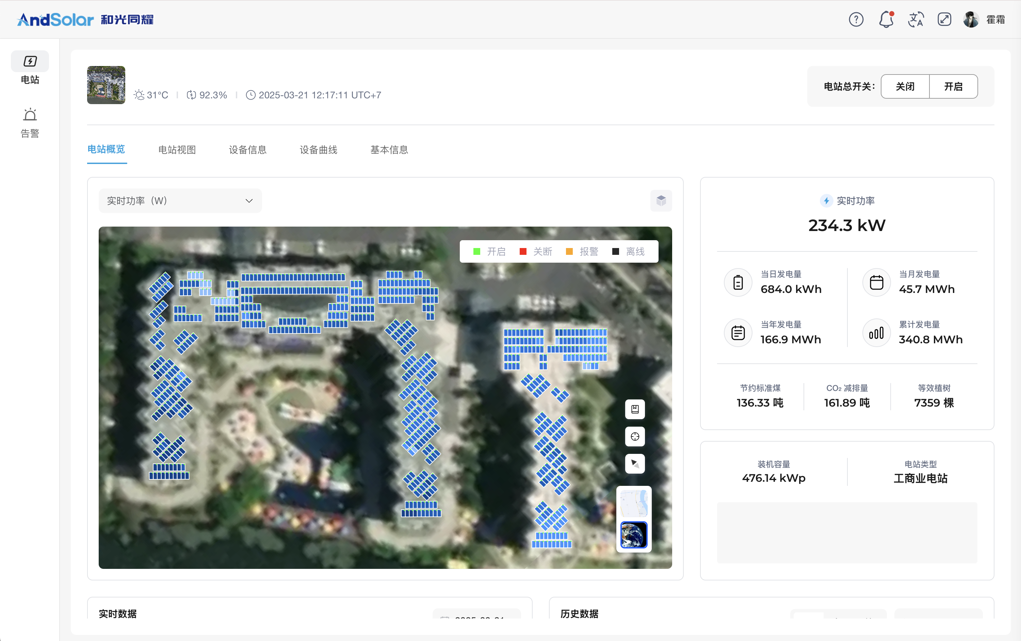Click the 166.9 MWh yearly value

791,340
